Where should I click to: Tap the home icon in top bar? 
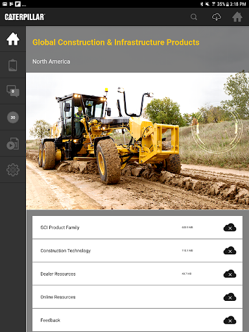pyautogui.click(x=237, y=17)
